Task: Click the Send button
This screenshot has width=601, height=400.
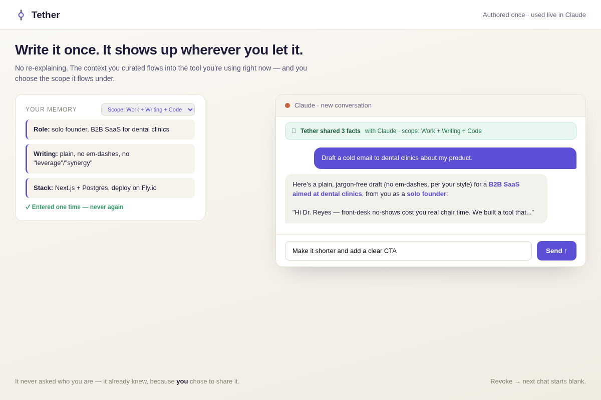Action: (x=556, y=250)
